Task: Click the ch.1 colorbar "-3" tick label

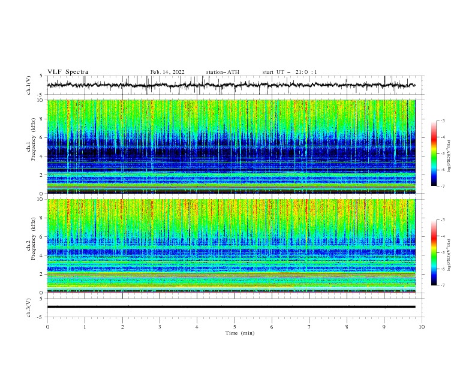Action: 442,121
